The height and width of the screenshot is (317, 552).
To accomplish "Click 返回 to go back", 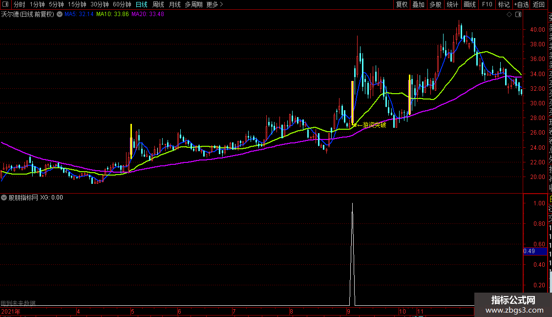I will 539,4.
